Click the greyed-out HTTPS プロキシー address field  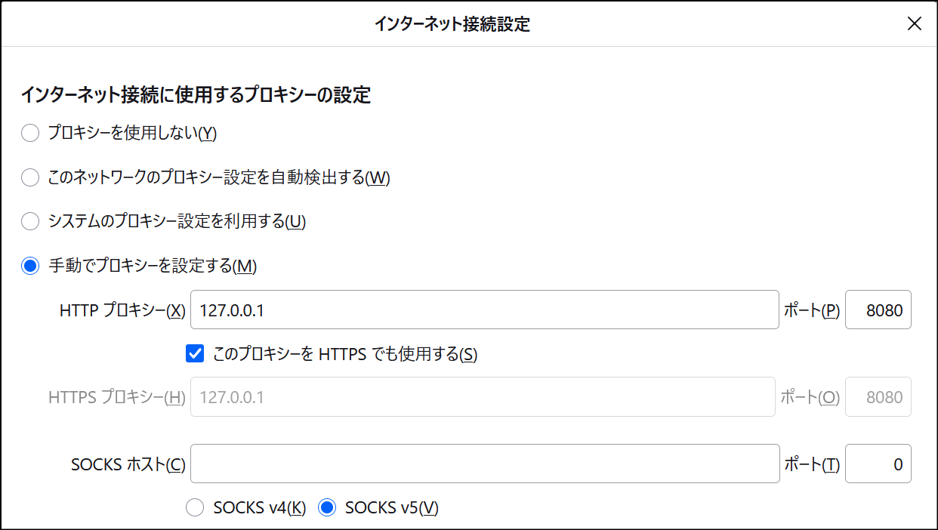483,397
